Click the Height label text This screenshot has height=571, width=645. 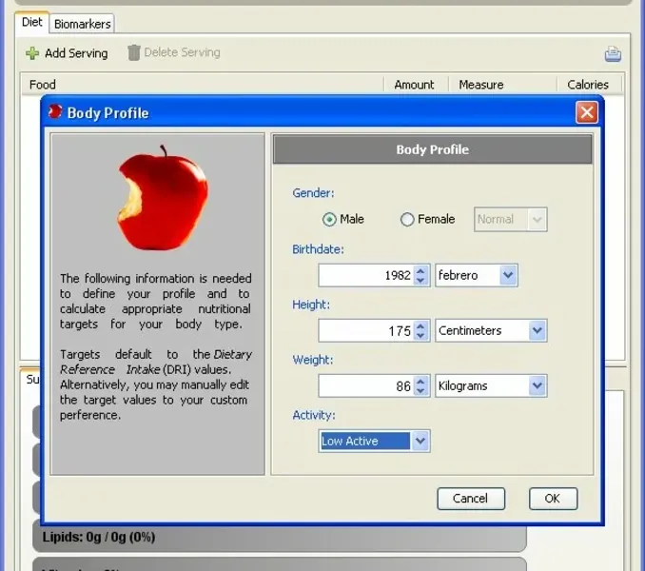(x=311, y=305)
